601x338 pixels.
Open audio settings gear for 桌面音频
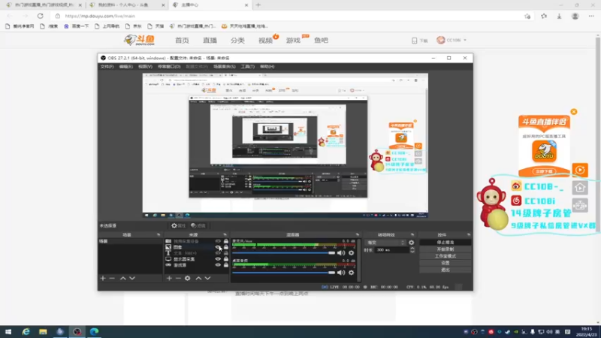click(351, 273)
